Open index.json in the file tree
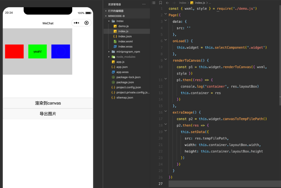The image size is (281, 188). [x=125, y=36]
